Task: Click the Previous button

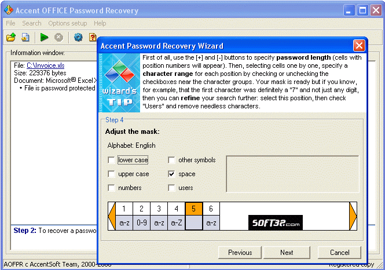Action: tap(240, 253)
